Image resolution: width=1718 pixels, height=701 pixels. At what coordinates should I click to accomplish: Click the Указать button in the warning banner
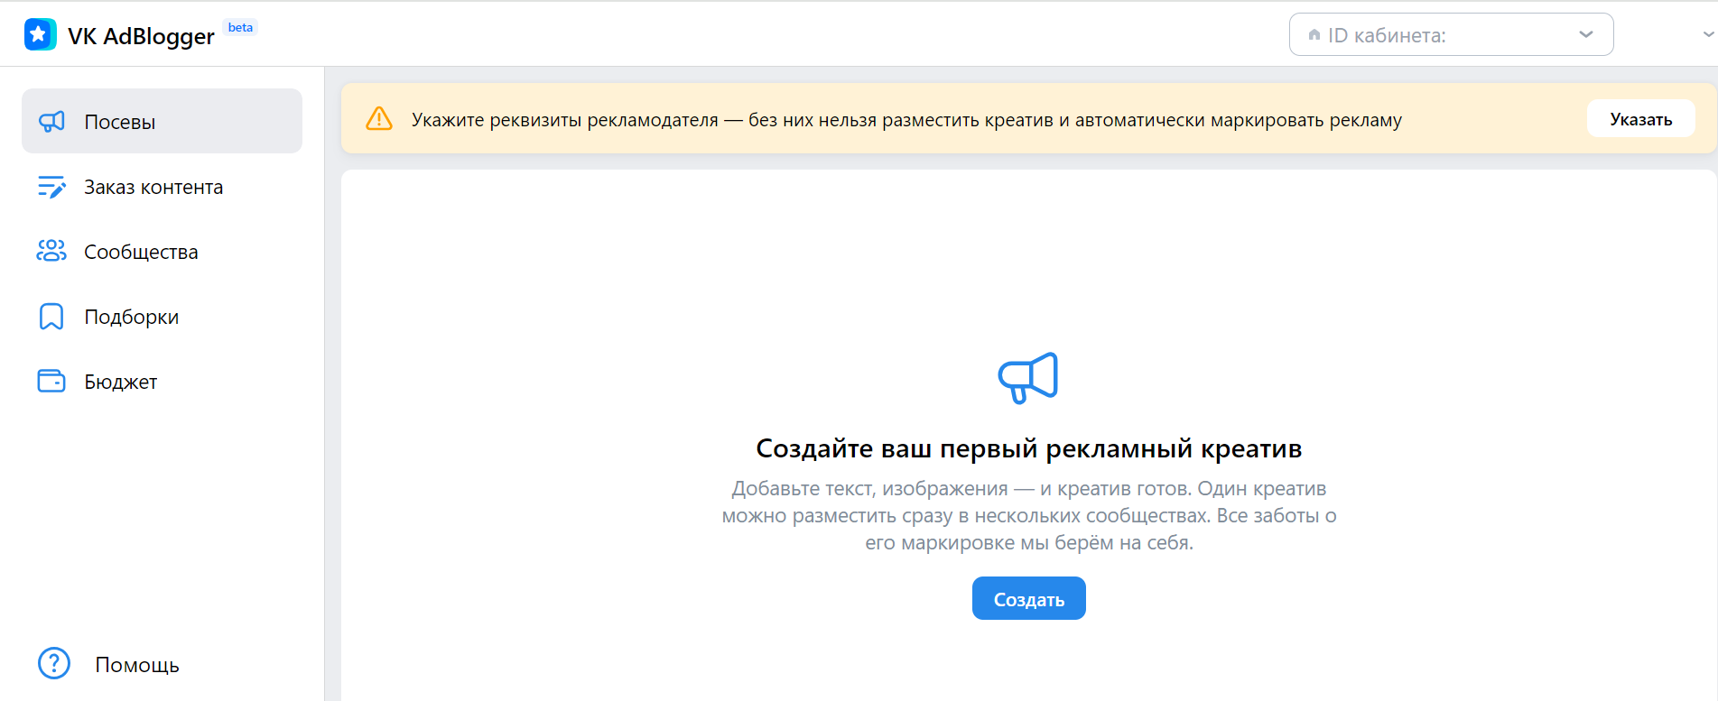1640,119
